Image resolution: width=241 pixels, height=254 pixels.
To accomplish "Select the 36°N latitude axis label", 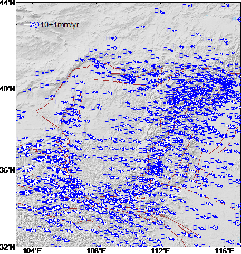I will 7,170.
